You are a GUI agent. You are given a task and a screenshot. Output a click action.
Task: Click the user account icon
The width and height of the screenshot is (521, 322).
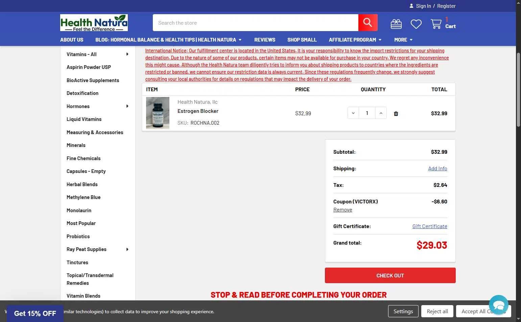click(411, 6)
